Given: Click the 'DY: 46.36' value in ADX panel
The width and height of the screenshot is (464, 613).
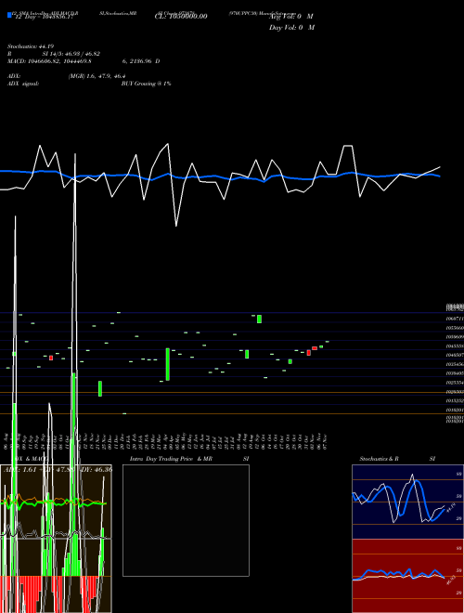Looking at the screenshot, I should tap(97, 470).
